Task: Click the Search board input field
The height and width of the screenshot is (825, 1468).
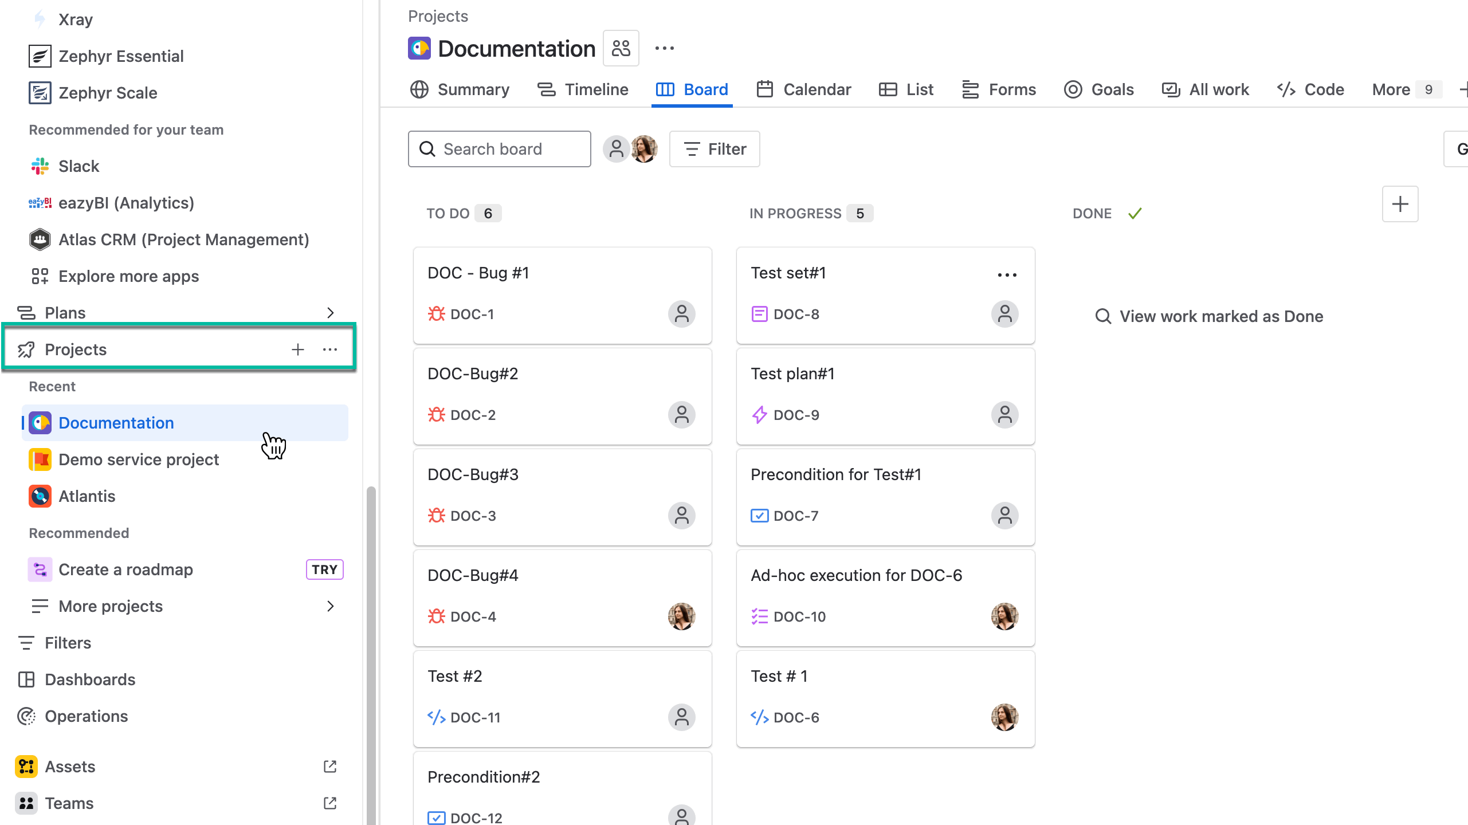Action: coord(499,149)
